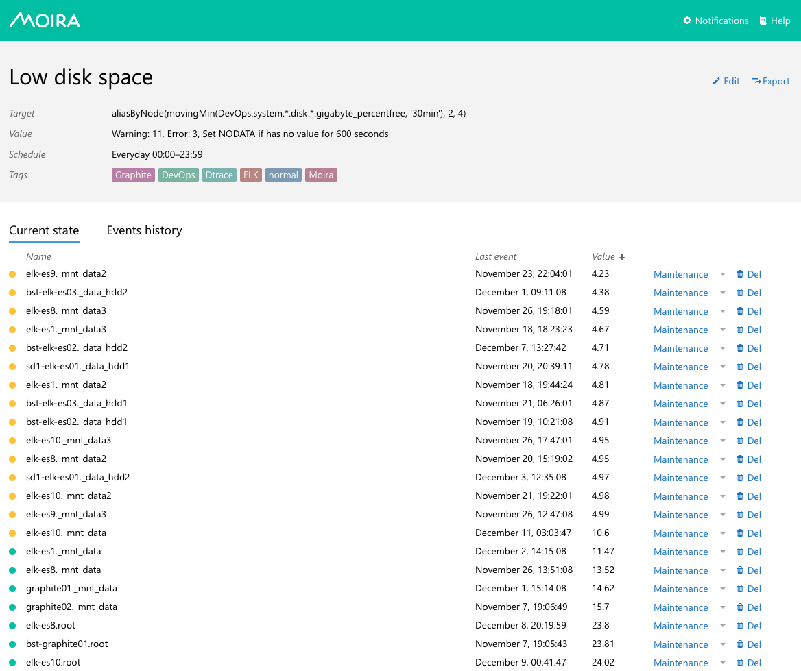This screenshot has width=801, height=671.
Task: Open Maintenance caret for sd1-elk-es01._data_hdd1
Action: pyautogui.click(x=722, y=367)
